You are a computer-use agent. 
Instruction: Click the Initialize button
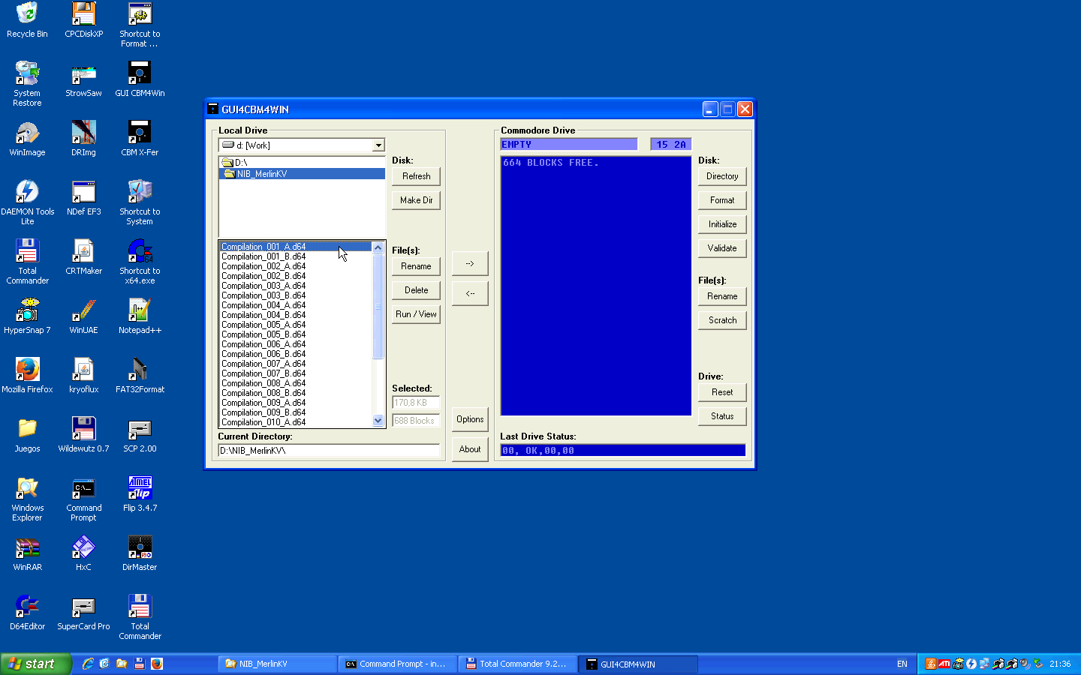[x=722, y=224]
